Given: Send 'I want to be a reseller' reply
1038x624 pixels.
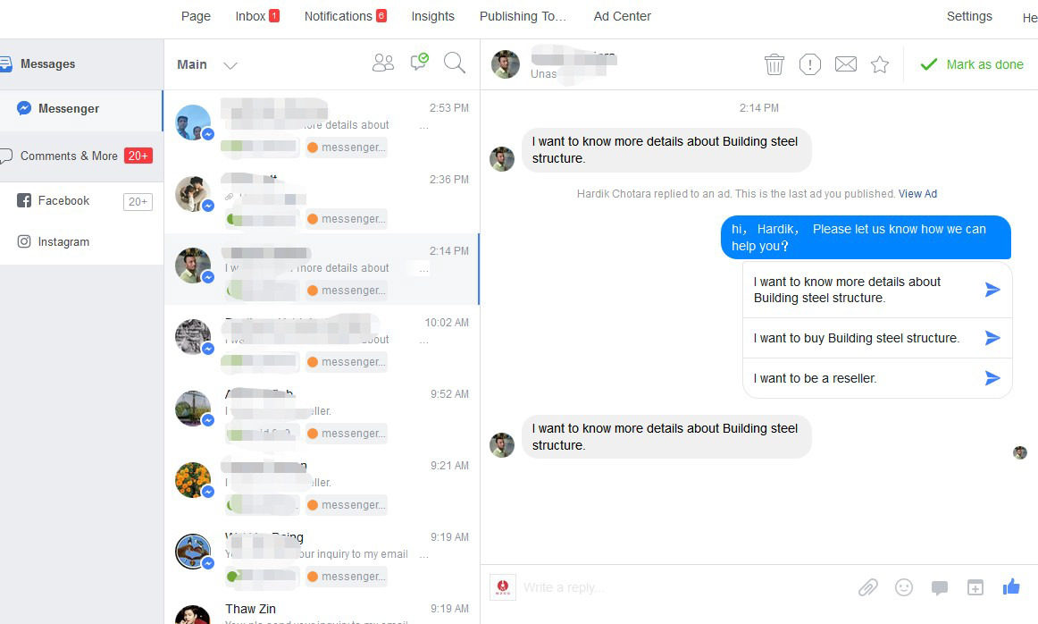Looking at the screenshot, I should pos(992,378).
